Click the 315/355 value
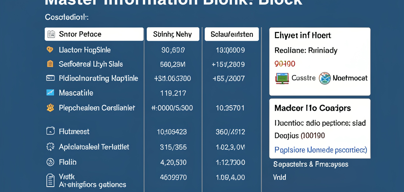The height and width of the screenshot is (192, 404). pyautogui.click(x=173, y=147)
